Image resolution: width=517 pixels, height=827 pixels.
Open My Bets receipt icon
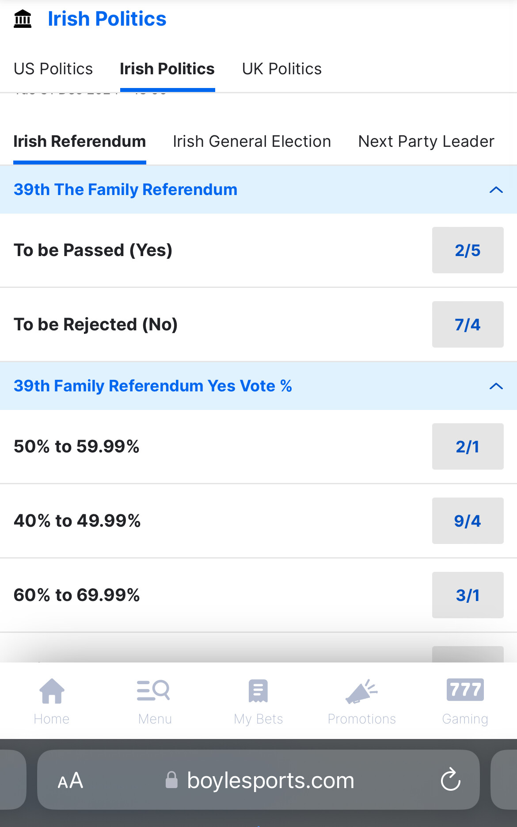point(258,691)
